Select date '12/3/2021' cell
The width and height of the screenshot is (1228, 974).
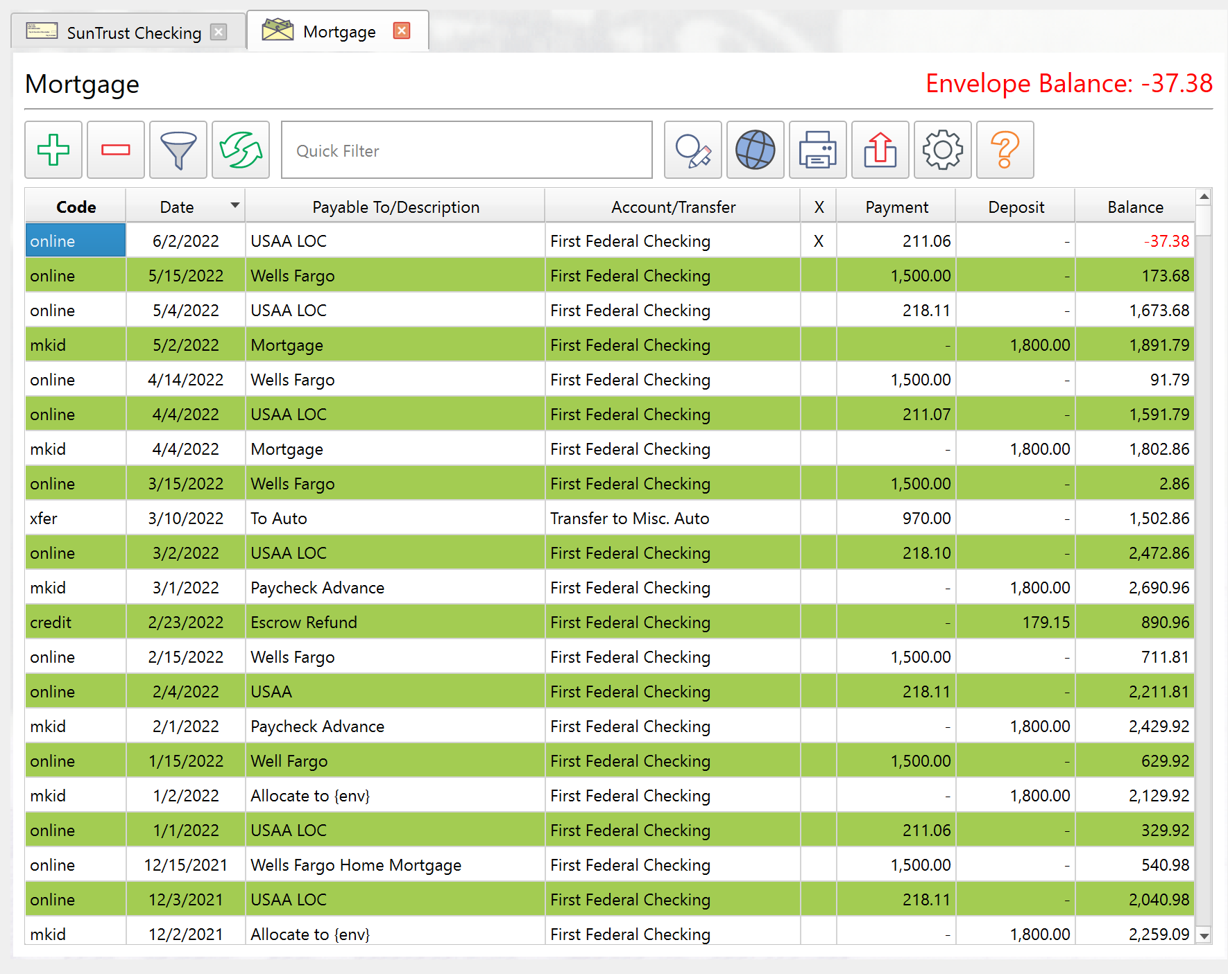click(x=185, y=899)
